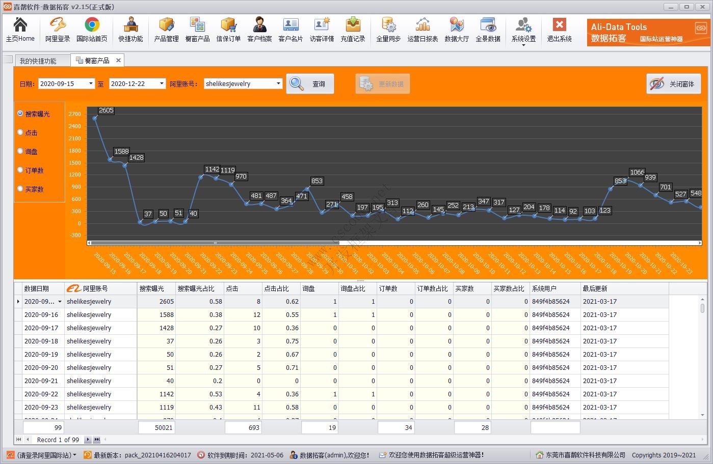Open 阿里登录 login icon
This screenshot has width=713, height=464.
(x=58, y=30)
